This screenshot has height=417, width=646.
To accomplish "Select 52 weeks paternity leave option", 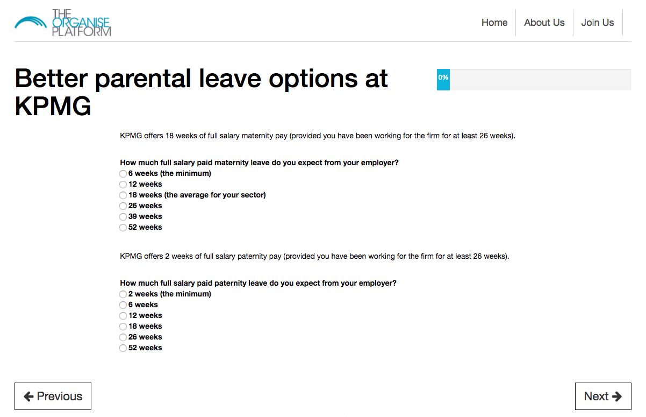I will point(123,348).
